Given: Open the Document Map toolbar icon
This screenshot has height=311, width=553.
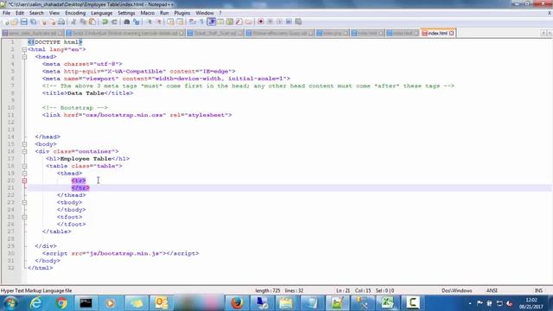Looking at the screenshot, I should pyautogui.click(x=230, y=22).
